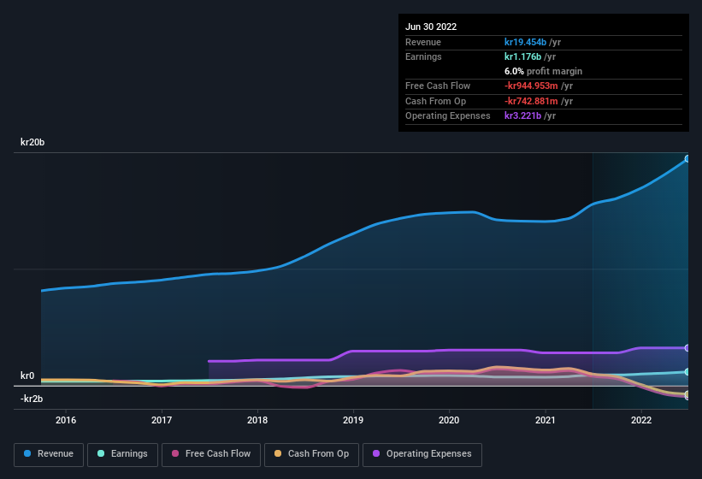The width and height of the screenshot is (702, 479).
Task: Click the -kr944.953m free cash flow value
Action: pos(531,86)
